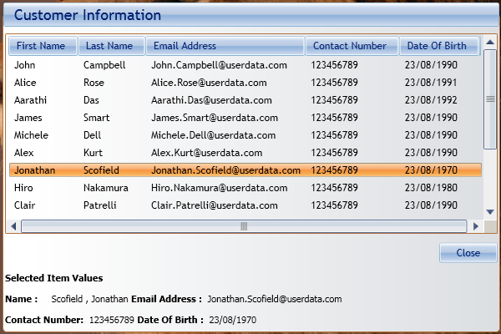Screen dimensions: 501x334
Task: Click the horizontal scrollbar left arrow
Action: pyautogui.click(x=13, y=226)
